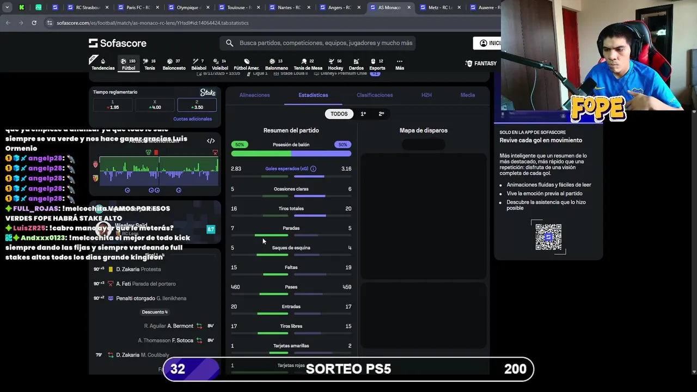Open the Béisbol sport category
This screenshot has height=392, width=697.
[x=199, y=64]
